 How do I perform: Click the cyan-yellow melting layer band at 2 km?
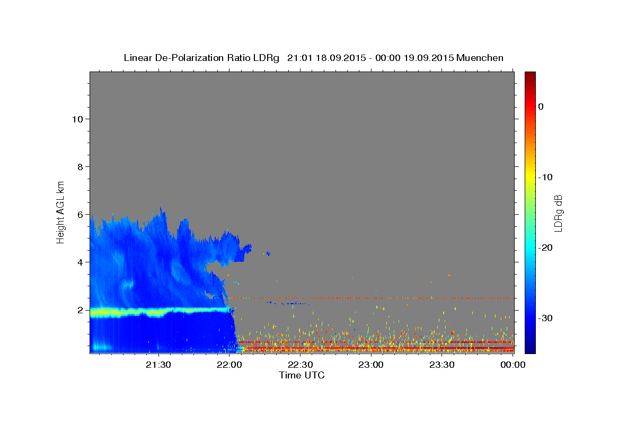(x=159, y=312)
